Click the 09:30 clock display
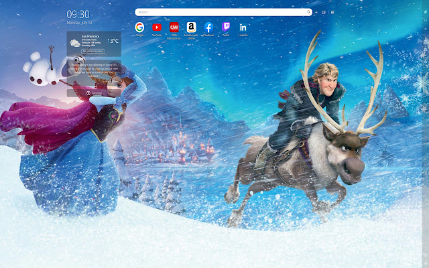The image size is (429, 268). tap(78, 14)
